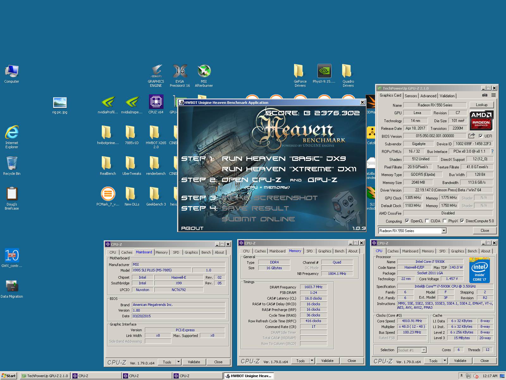
Task: Open the AORUS Graphics Engine shortcut
Action: click(156, 76)
